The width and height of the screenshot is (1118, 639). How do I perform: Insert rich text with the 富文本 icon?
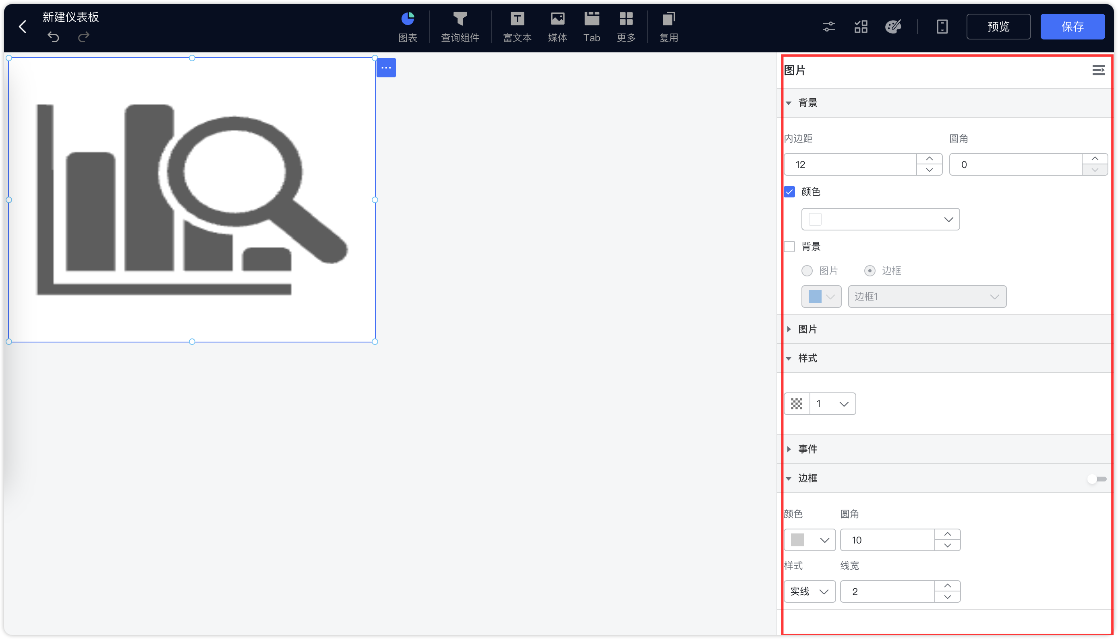coord(516,26)
